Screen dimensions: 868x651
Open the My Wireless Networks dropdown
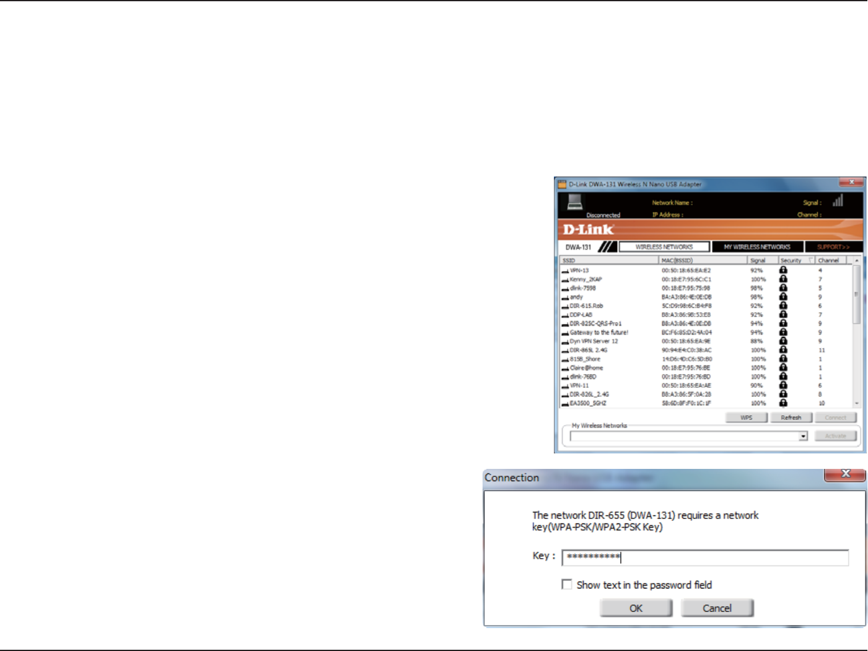803,436
